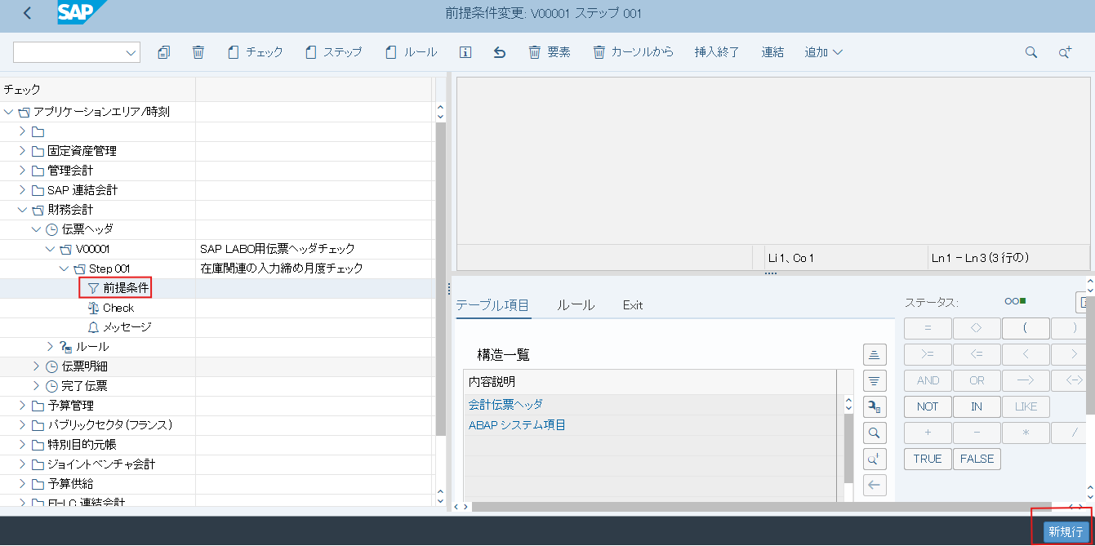Expand the 固定資産管理 folder
The width and height of the screenshot is (1095, 546).
[x=23, y=151]
